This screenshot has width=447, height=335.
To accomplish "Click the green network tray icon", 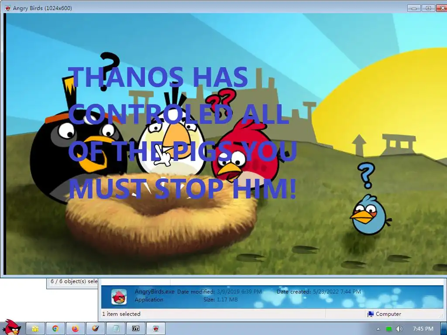I will pyautogui.click(x=389, y=329).
